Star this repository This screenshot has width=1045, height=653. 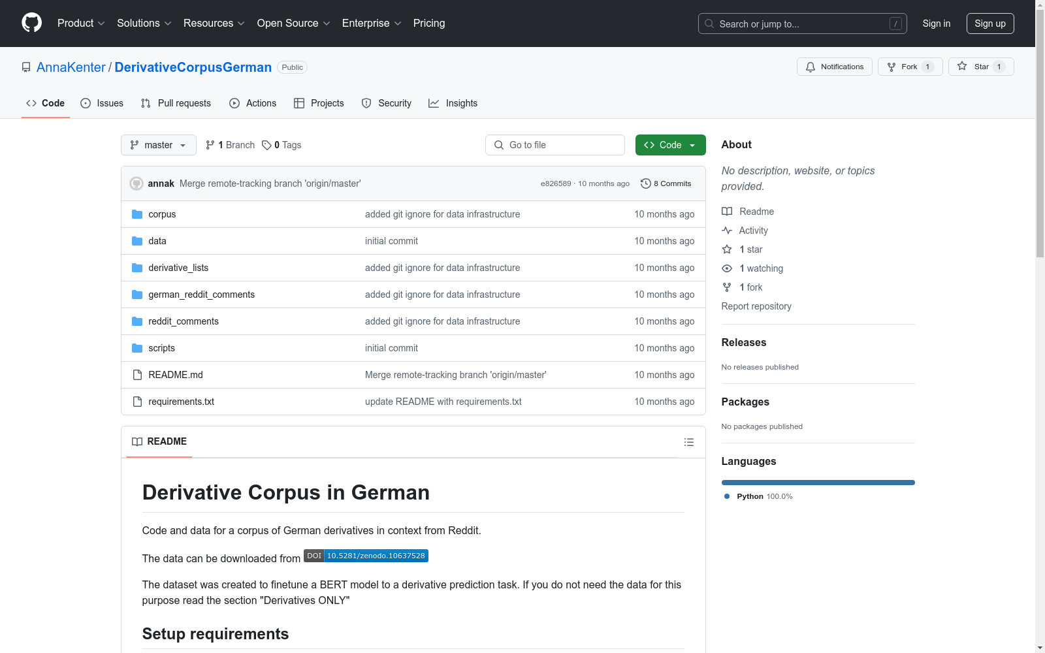[981, 67]
